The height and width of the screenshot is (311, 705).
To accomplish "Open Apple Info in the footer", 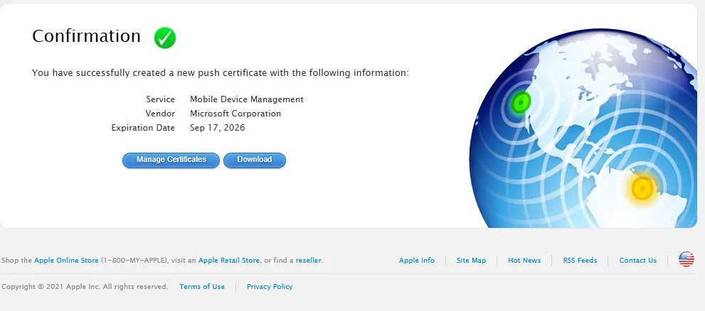I will click(417, 261).
